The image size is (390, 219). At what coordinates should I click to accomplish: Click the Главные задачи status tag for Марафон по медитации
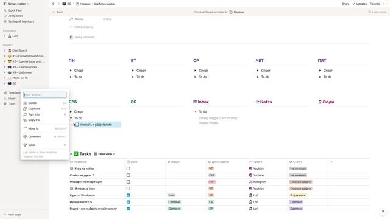click(300, 182)
